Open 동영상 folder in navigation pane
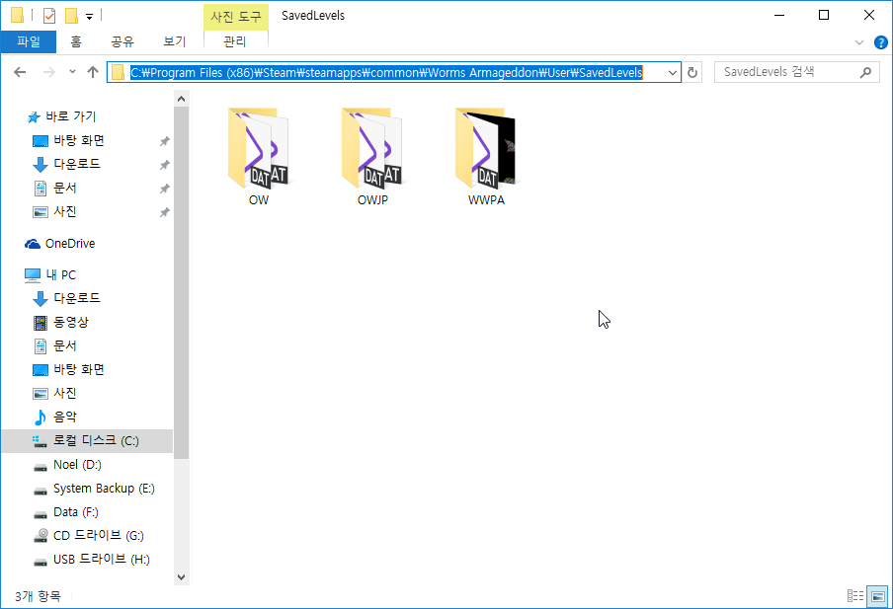This screenshot has height=609, width=893. [x=70, y=322]
